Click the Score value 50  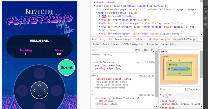coord(59,54)
